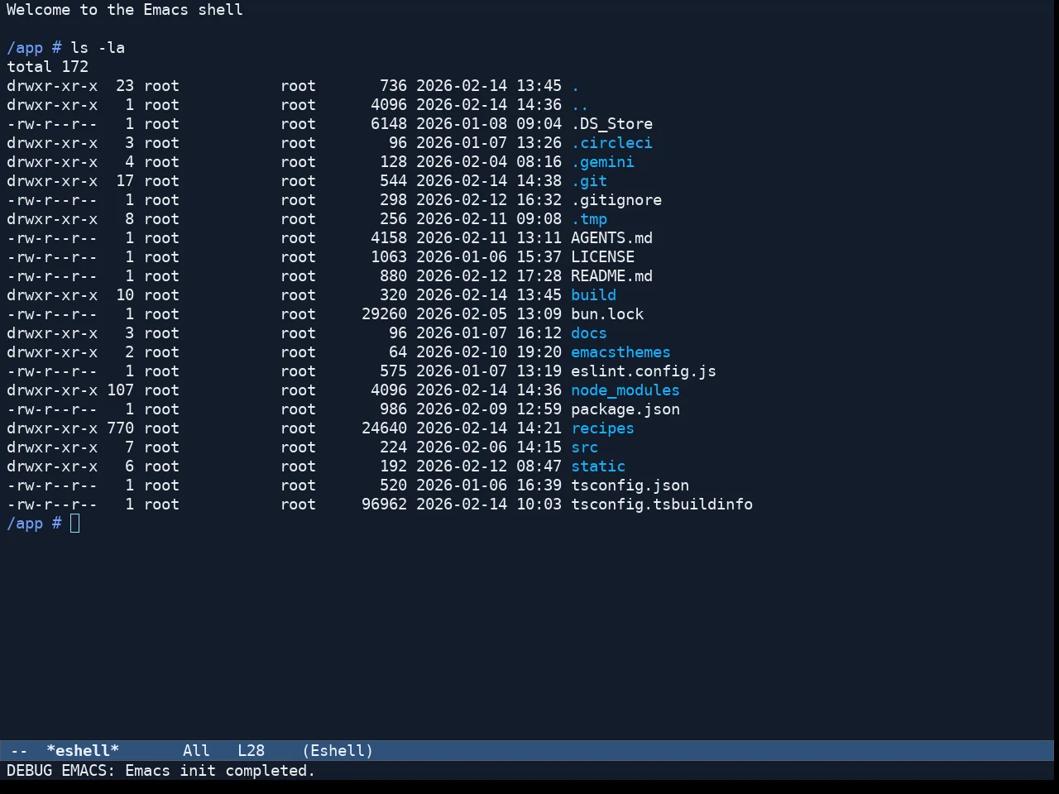This screenshot has height=794, width=1059.
Task: Select the .git directory name
Action: pyautogui.click(x=589, y=181)
